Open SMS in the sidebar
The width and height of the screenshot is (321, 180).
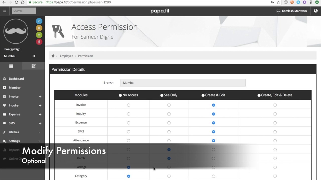pos(12,123)
